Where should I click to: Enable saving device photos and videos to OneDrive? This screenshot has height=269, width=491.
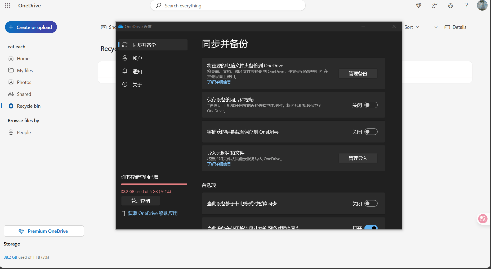371,105
